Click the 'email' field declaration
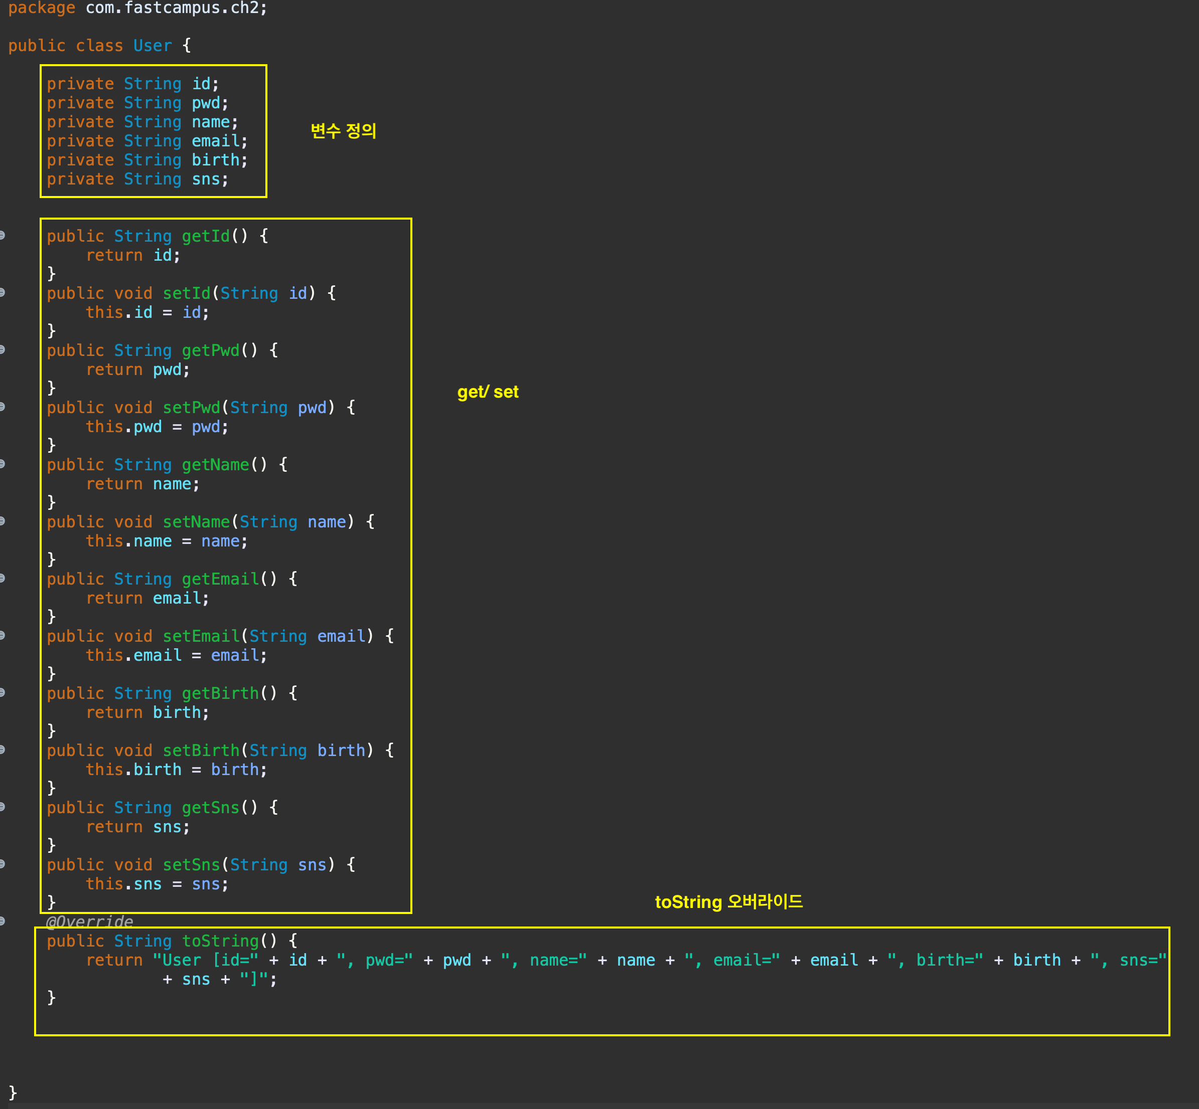 click(216, 141)
